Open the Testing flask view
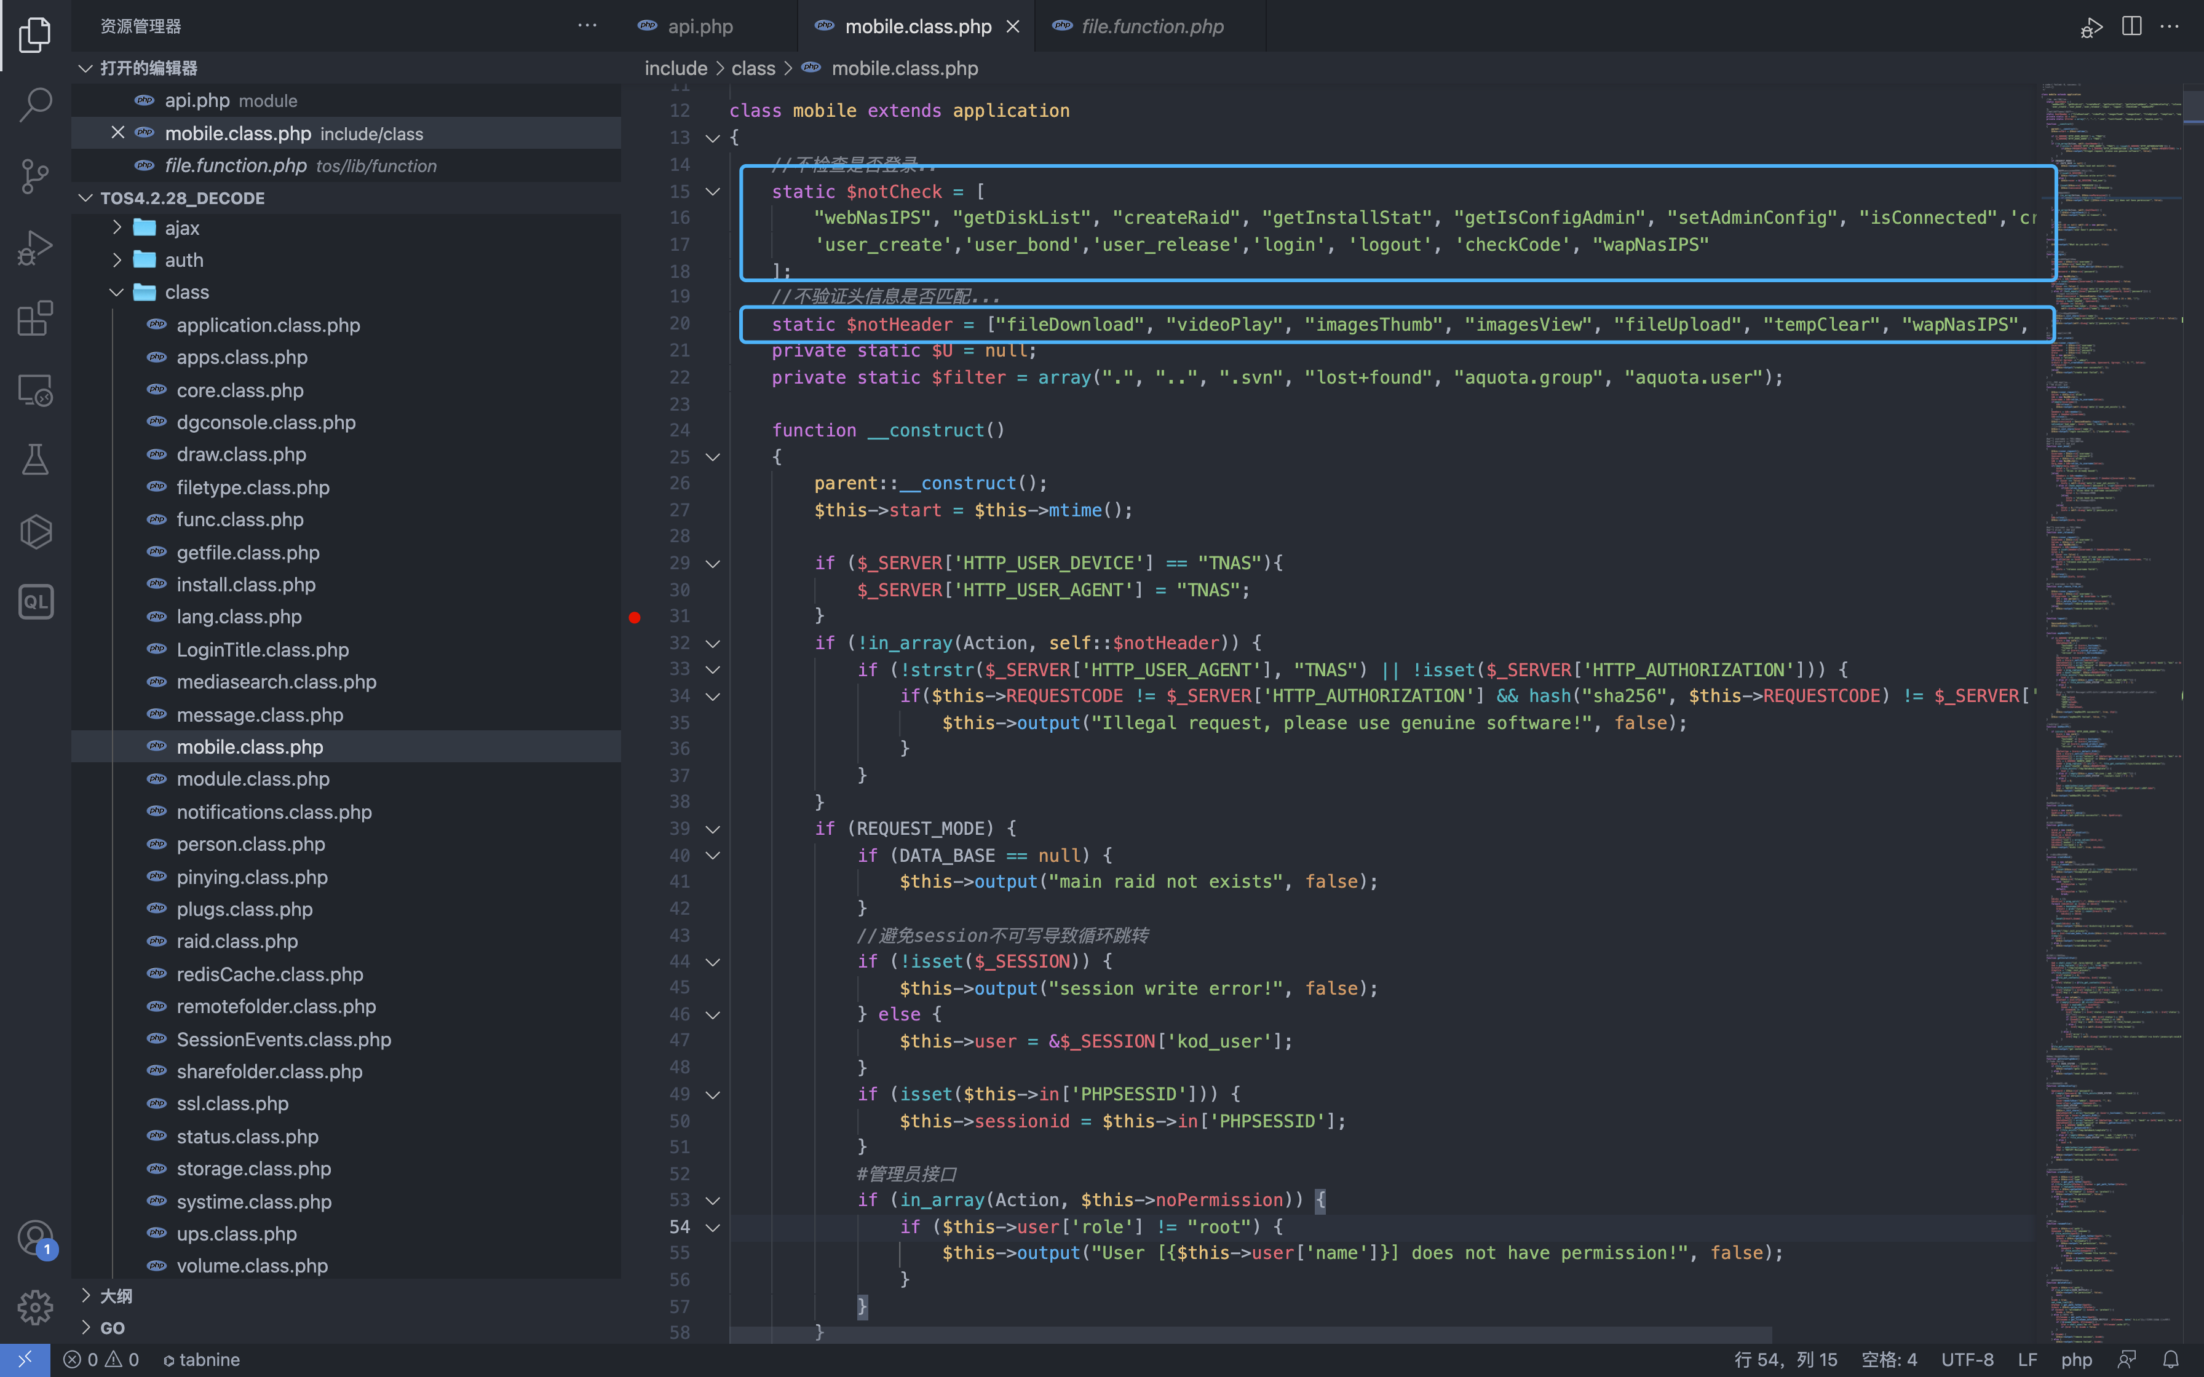 [x=34, y=460]
